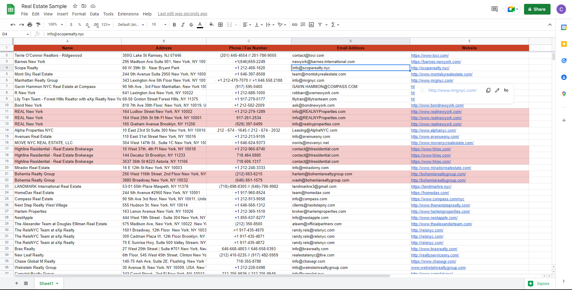Click the Name box showing D4
The image size is (572, 290).
point(15,34)
